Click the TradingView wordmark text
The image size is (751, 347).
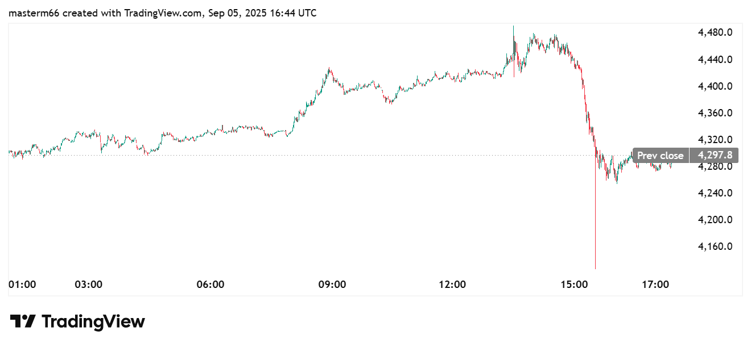[93, 322]
